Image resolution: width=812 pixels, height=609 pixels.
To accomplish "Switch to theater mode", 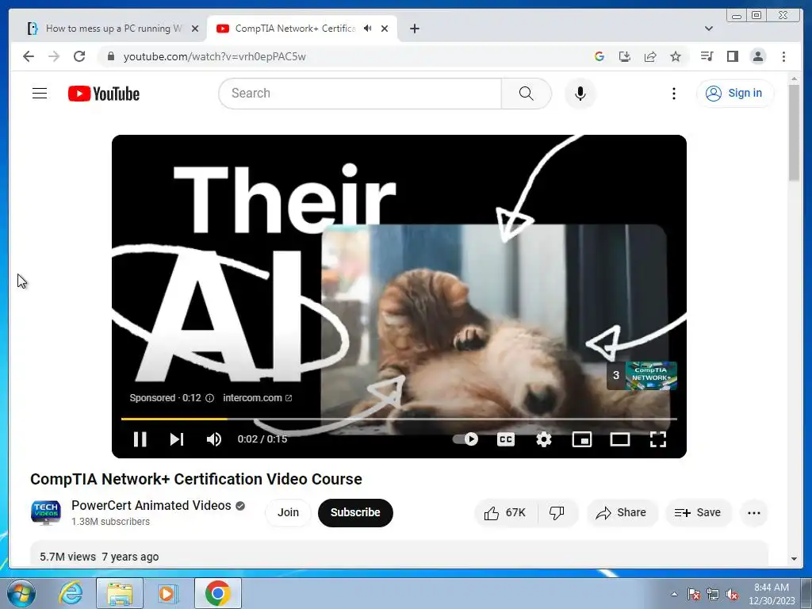I will pos(619,439).
